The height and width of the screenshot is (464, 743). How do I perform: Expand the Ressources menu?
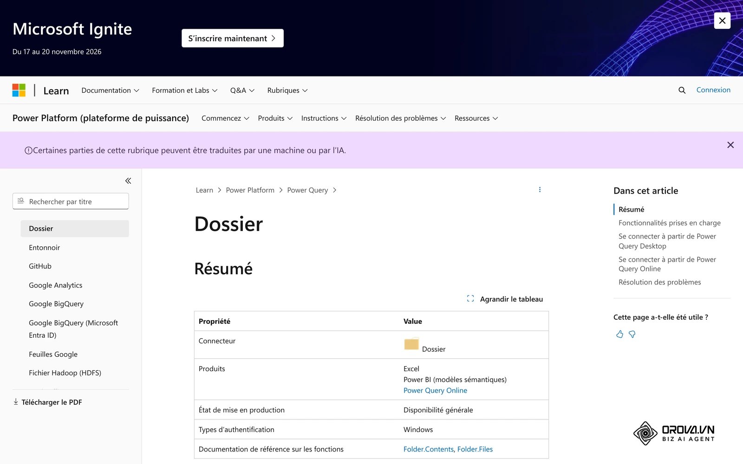pyautogui.click(x=476, y=118)
